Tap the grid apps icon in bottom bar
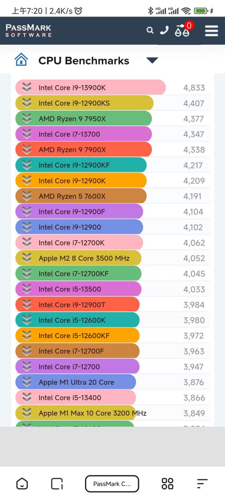Image resolution: width=225 pixels, height=501 pixels. [167, 483]
